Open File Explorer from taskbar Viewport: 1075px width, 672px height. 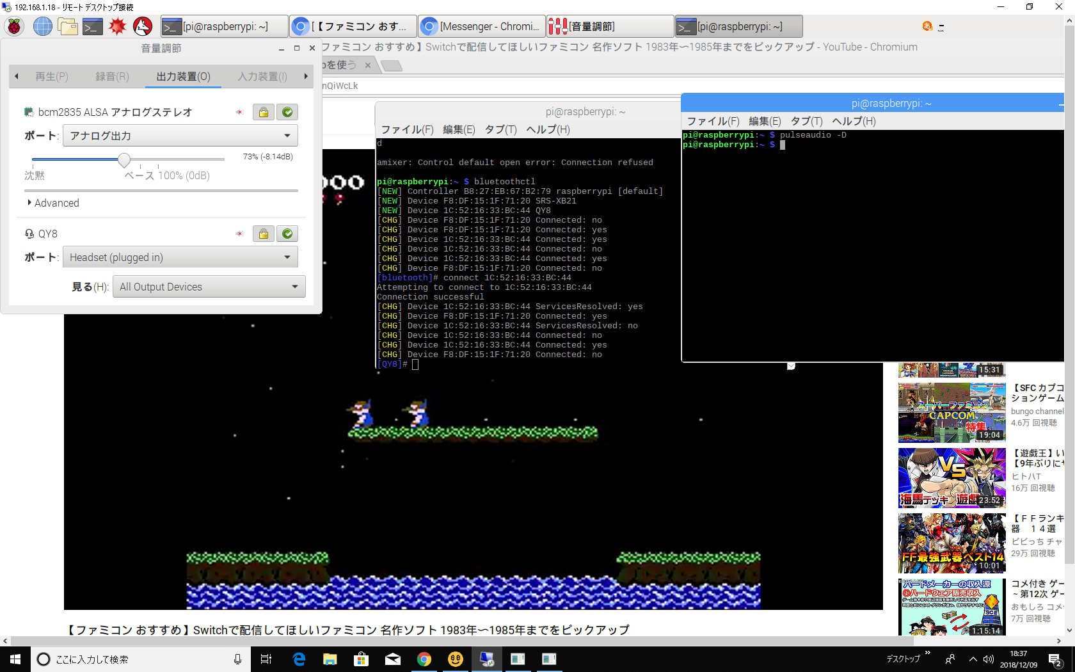click(x=330, y=659)
